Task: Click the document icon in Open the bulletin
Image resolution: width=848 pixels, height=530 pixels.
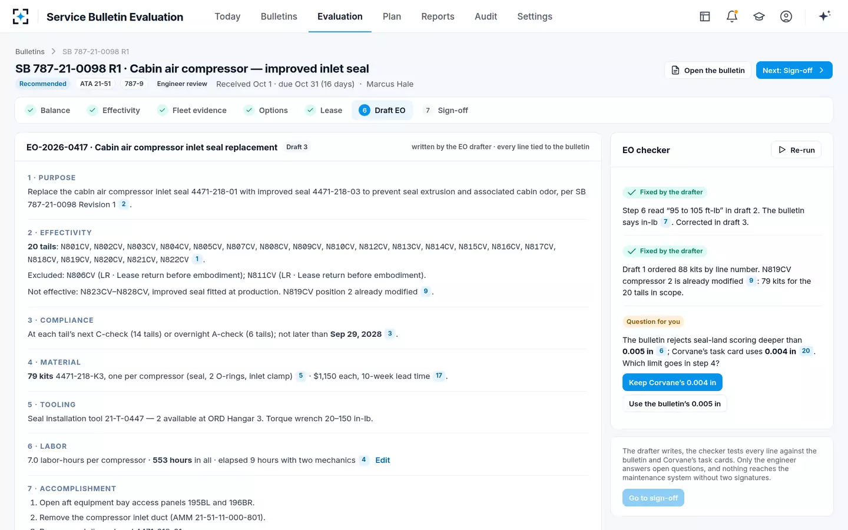Action: (x=675, y=70)
